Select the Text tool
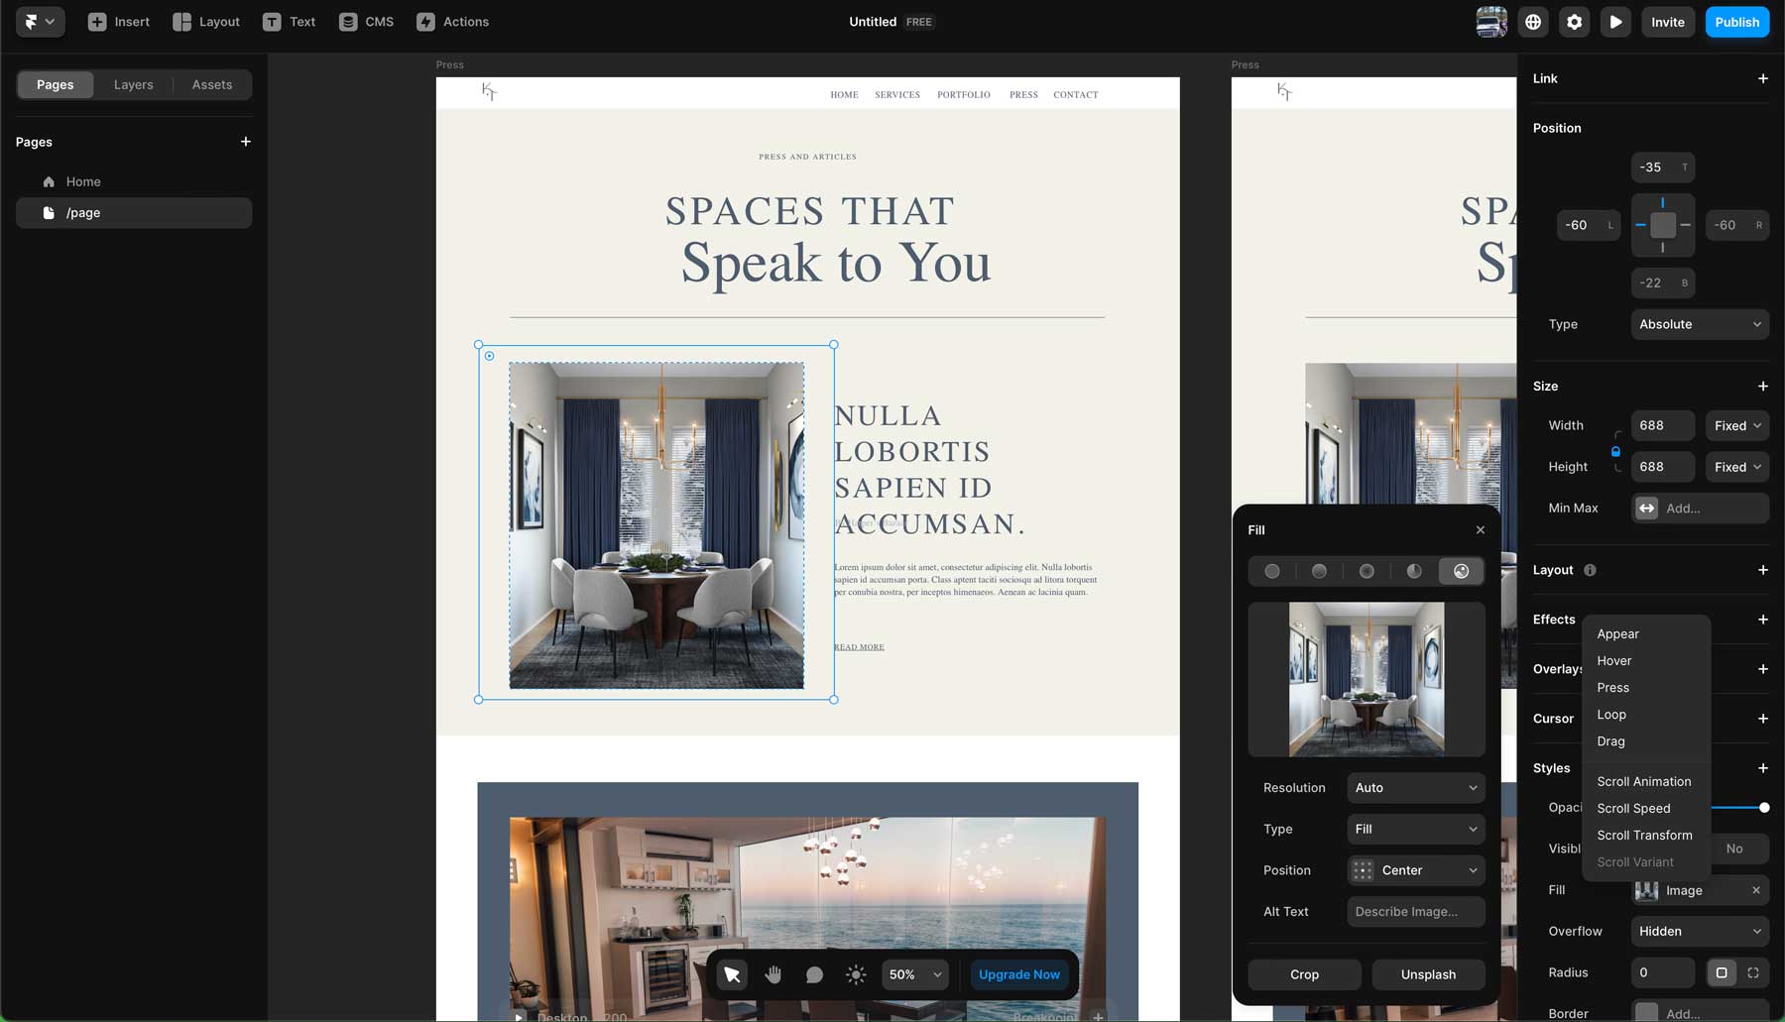The image size is (1785, 1022). coord(289,21)
